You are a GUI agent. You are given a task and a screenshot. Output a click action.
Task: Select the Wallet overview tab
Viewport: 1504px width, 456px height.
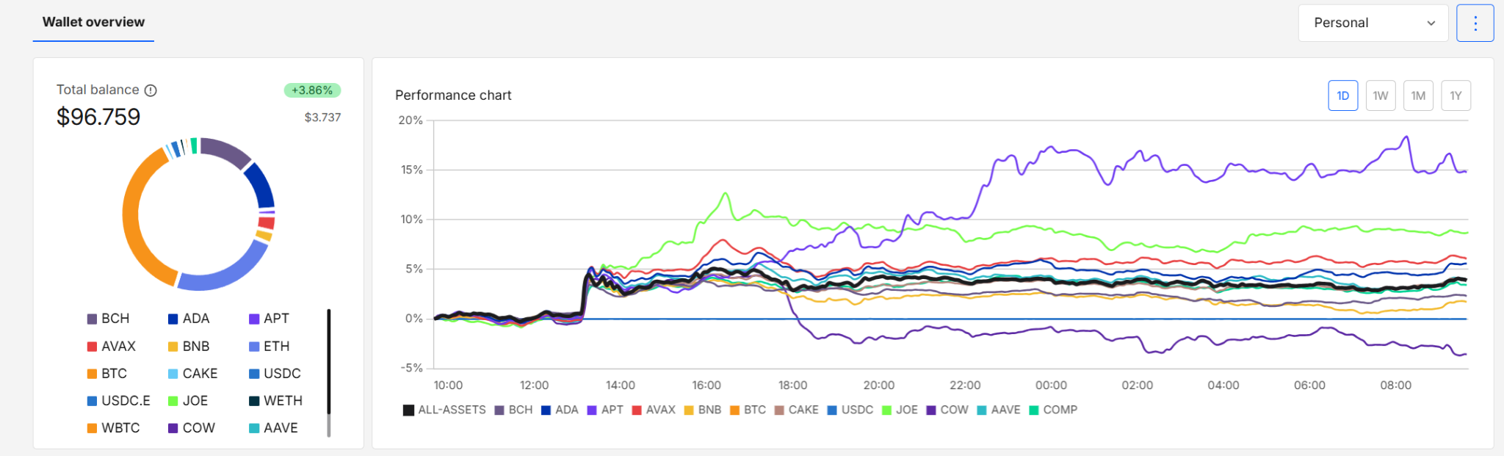tap(93, 22)
